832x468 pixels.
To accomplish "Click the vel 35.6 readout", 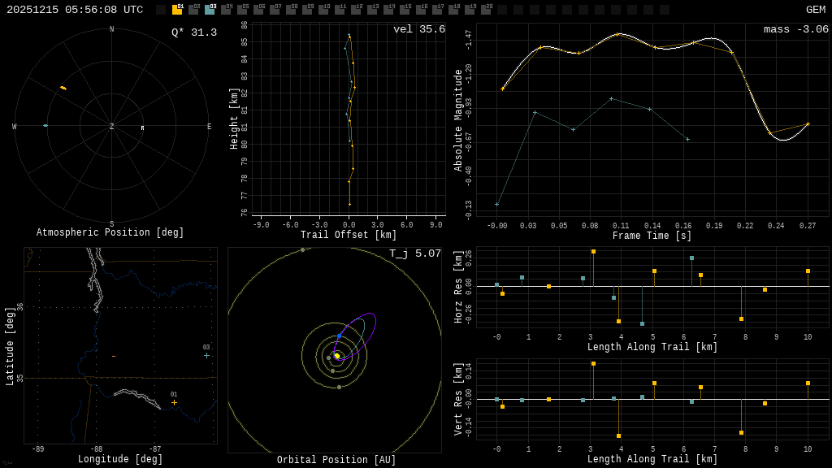I will [x=419, y=29].
